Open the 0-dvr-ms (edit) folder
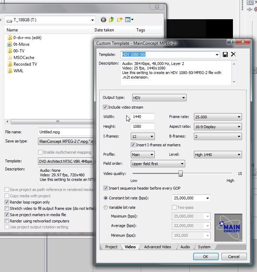 24,38
